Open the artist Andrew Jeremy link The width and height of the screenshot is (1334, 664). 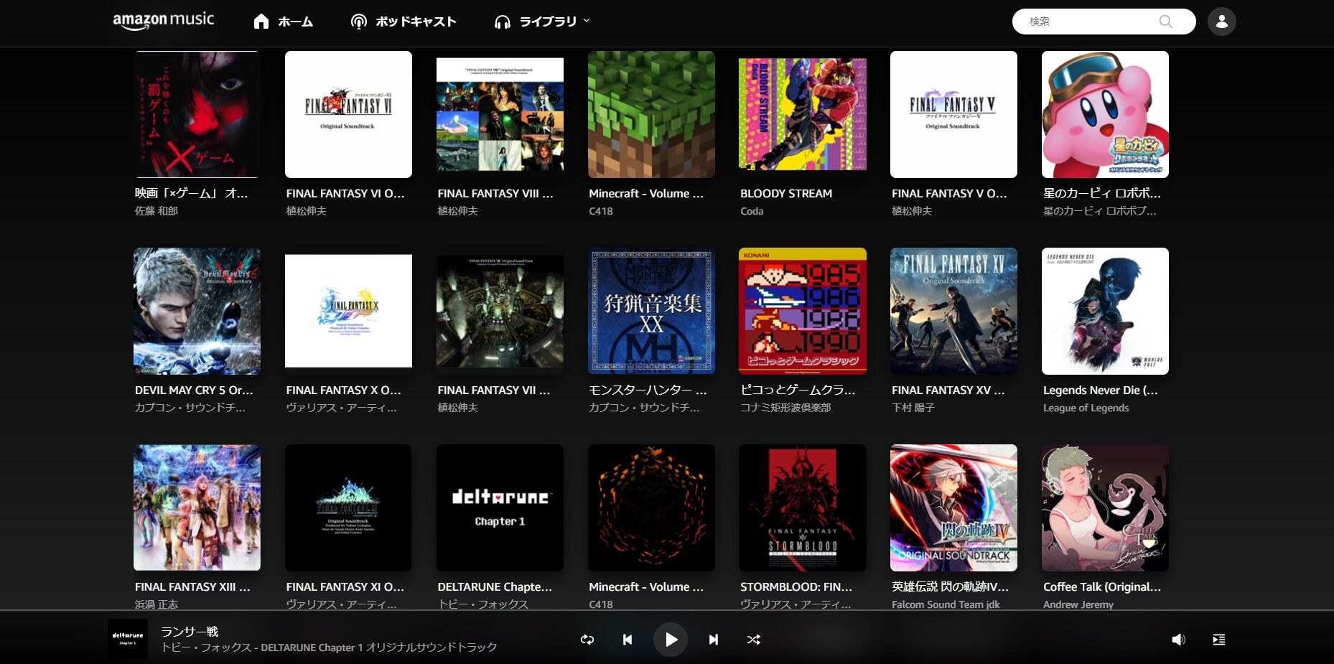coord(1078,604)
